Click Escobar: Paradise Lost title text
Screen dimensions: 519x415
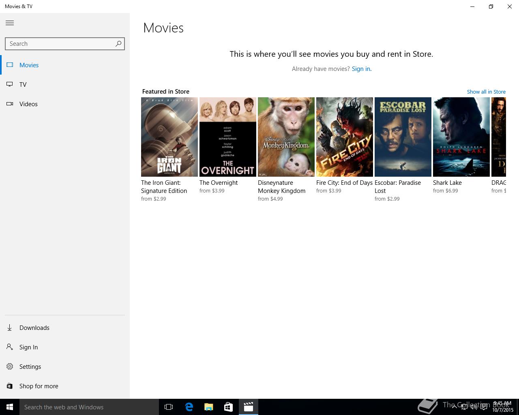(398, 187)
